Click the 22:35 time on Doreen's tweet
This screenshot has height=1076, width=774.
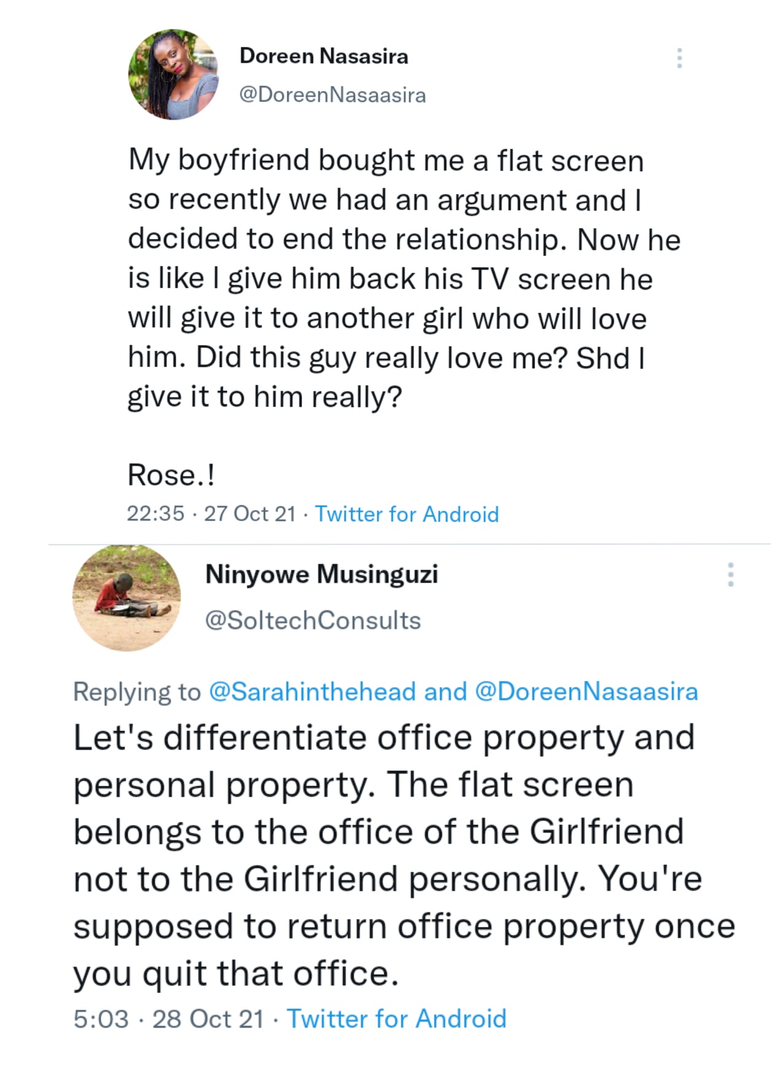pos(155,514)
